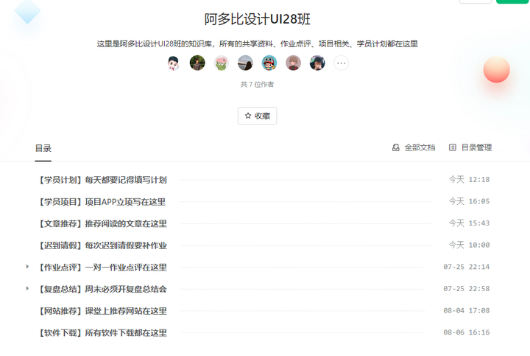Click the first author avatar with red collar

tap(174, 63)
